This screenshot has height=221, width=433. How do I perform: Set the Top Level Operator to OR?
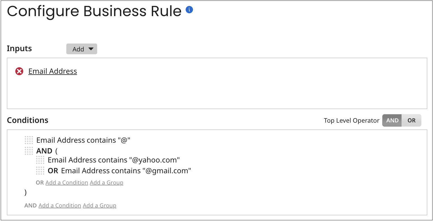(x=411, y=120)
